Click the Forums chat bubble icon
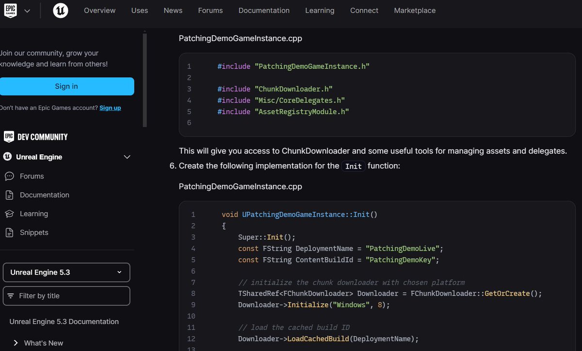 pos(9,176)
